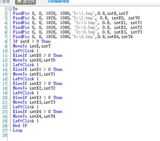The height and width of the screenshot is (141, 160).
Task: Click the If intX > 0 Then line
Action: pos(32,41)
